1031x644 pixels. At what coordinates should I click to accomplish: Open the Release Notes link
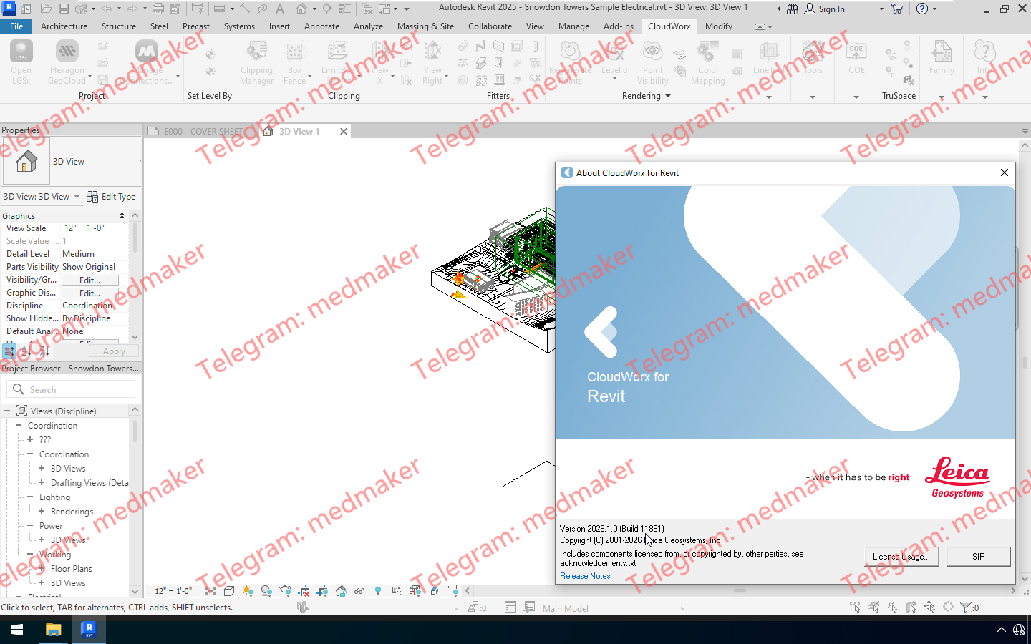[585, 576]
